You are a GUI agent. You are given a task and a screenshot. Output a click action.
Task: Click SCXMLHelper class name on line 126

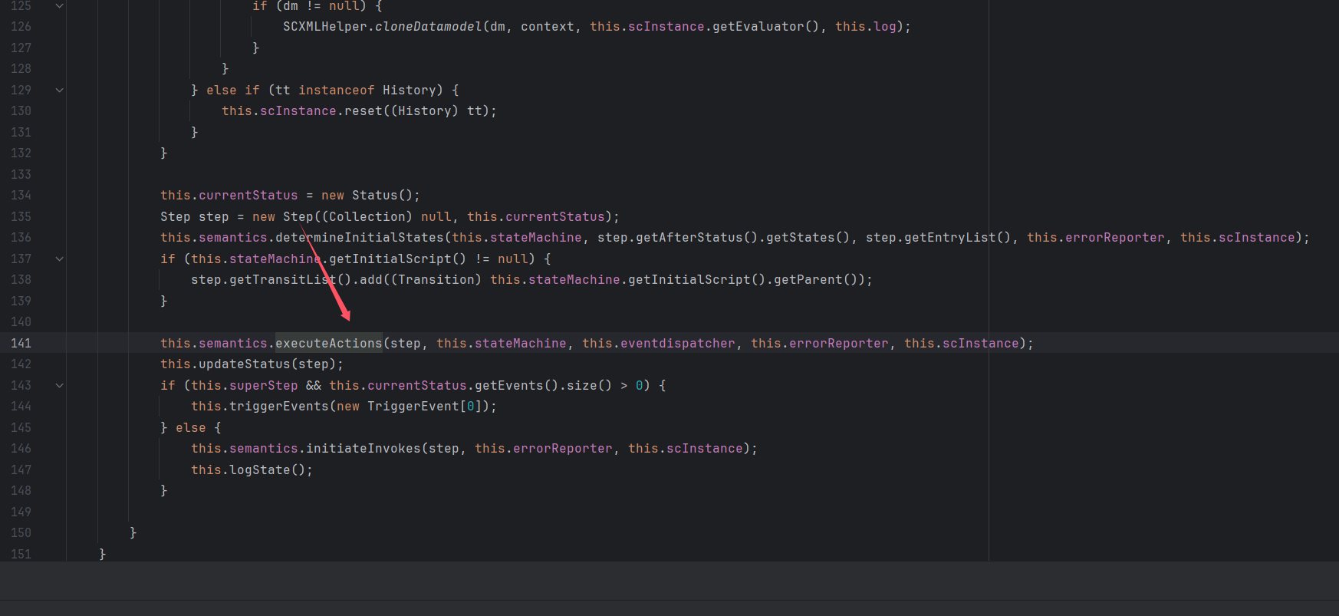(x=325, y=26)
